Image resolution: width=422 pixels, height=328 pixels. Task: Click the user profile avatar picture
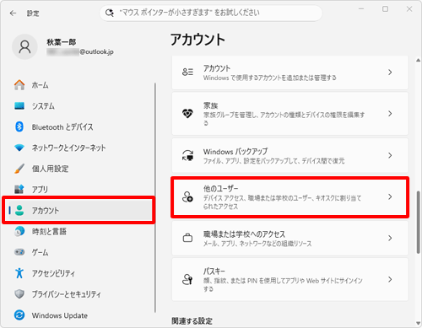point(24,47)
